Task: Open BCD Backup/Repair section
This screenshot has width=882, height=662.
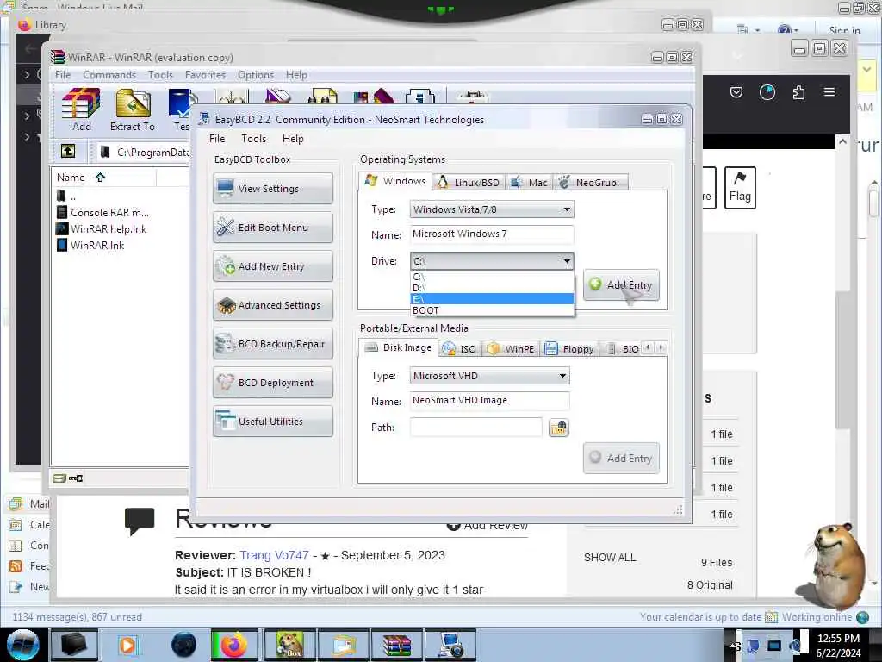Action: [273, 344]
